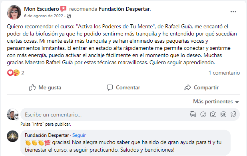Click the Escribe un comentario field

(104, 115)
